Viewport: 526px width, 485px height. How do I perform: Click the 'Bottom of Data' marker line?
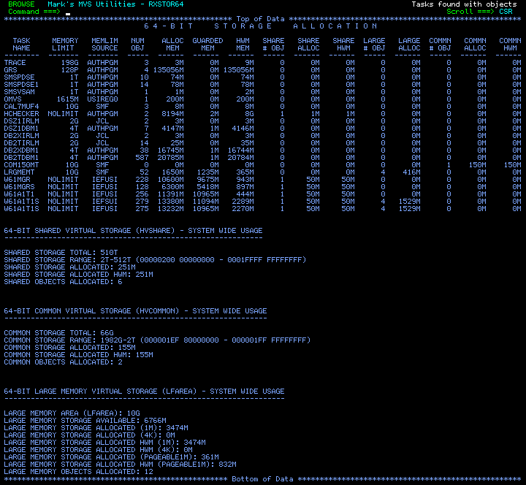click(262, 479)
